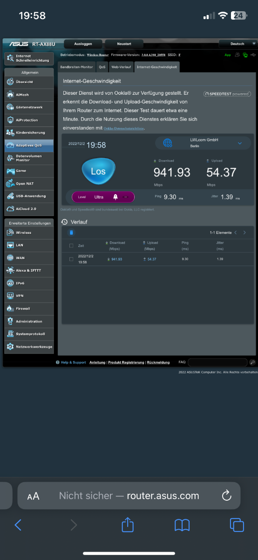
Task: Click the FAQ search input field
Action: (218, 362)
